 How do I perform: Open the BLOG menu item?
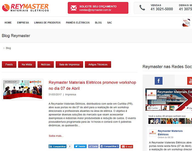click(98, 23)
